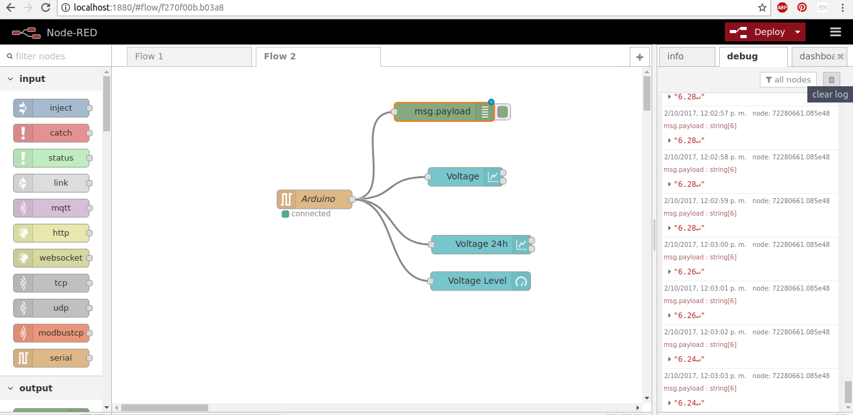Click the canvas horizontal scrollbar thumb
The image size is (853, 415).
(164, 407)
